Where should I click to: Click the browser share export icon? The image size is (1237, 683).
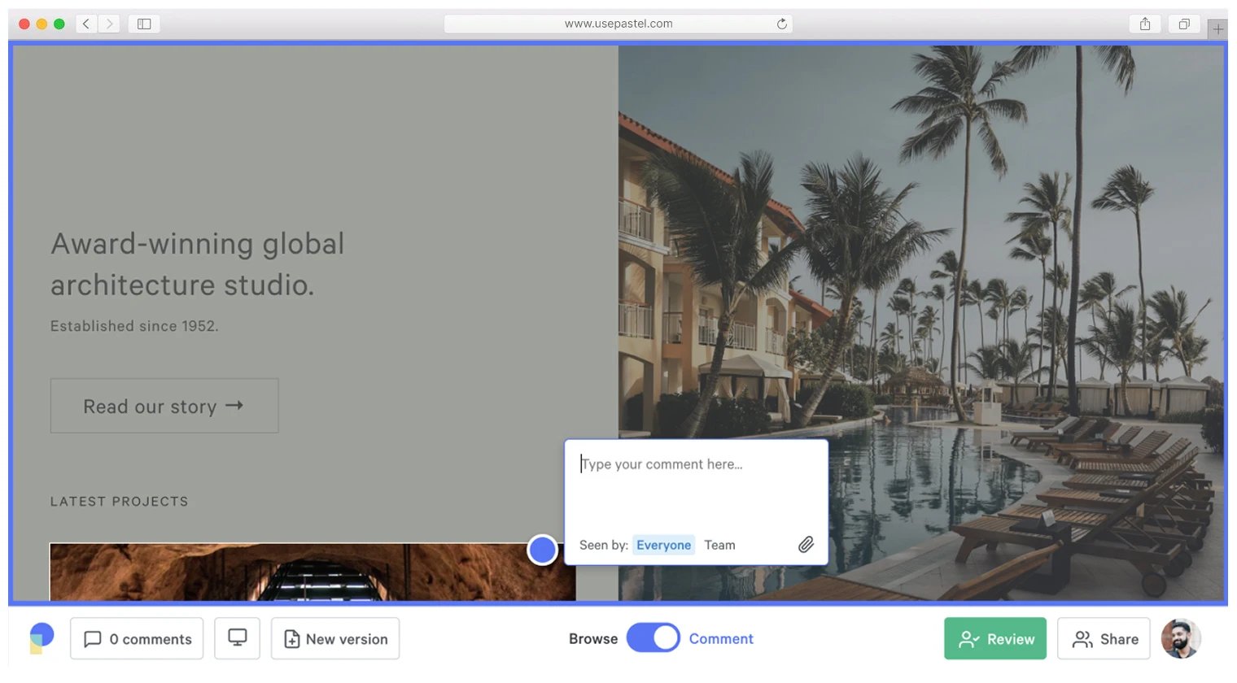1144,24
